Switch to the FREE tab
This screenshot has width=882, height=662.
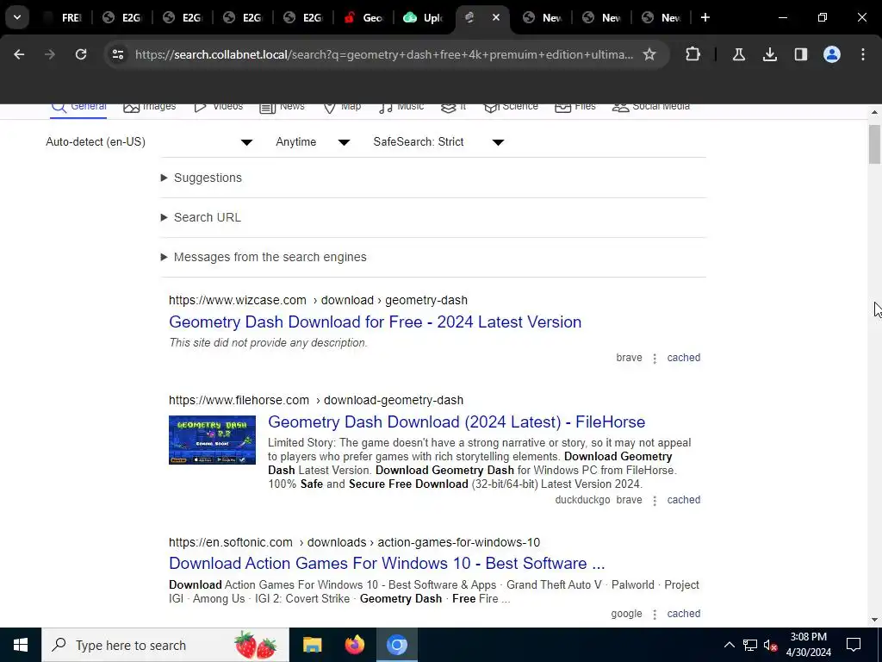click(x=63, y=17)
